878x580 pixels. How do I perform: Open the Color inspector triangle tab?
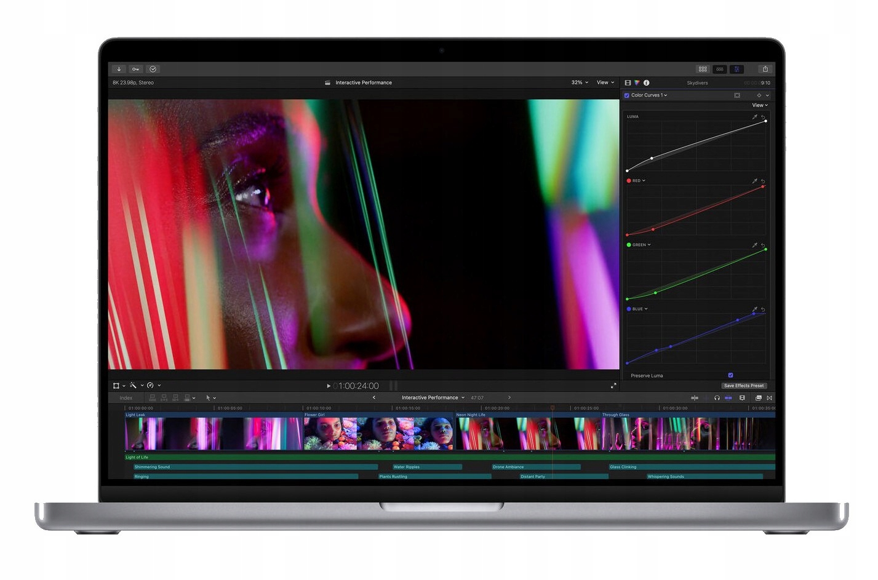click(x=637, y=82)
